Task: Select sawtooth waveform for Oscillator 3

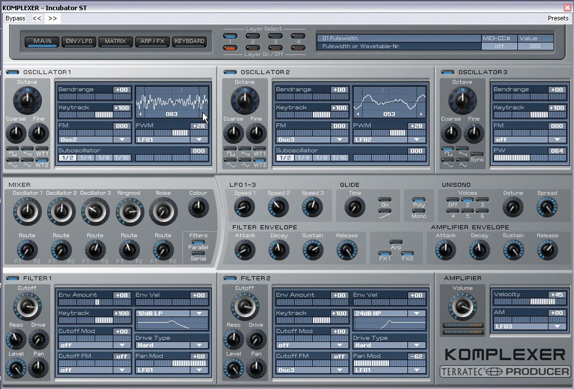Action: pos(462,149)
